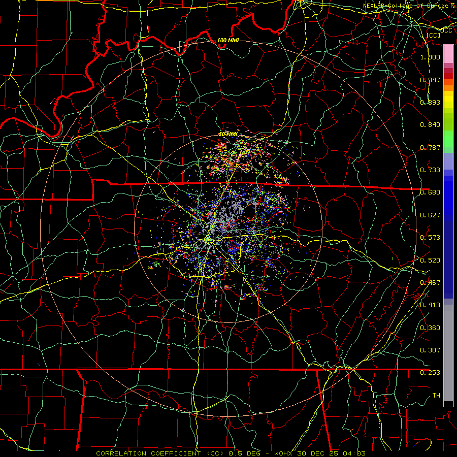The image size is (457, 457).
Task: Select the 0.573 legend value
Action: tap(430, 237)
